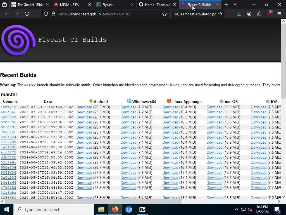Submit search with the arrow icon
The width and height of the screenshot is (286, 215).
[x=220, y=14]
